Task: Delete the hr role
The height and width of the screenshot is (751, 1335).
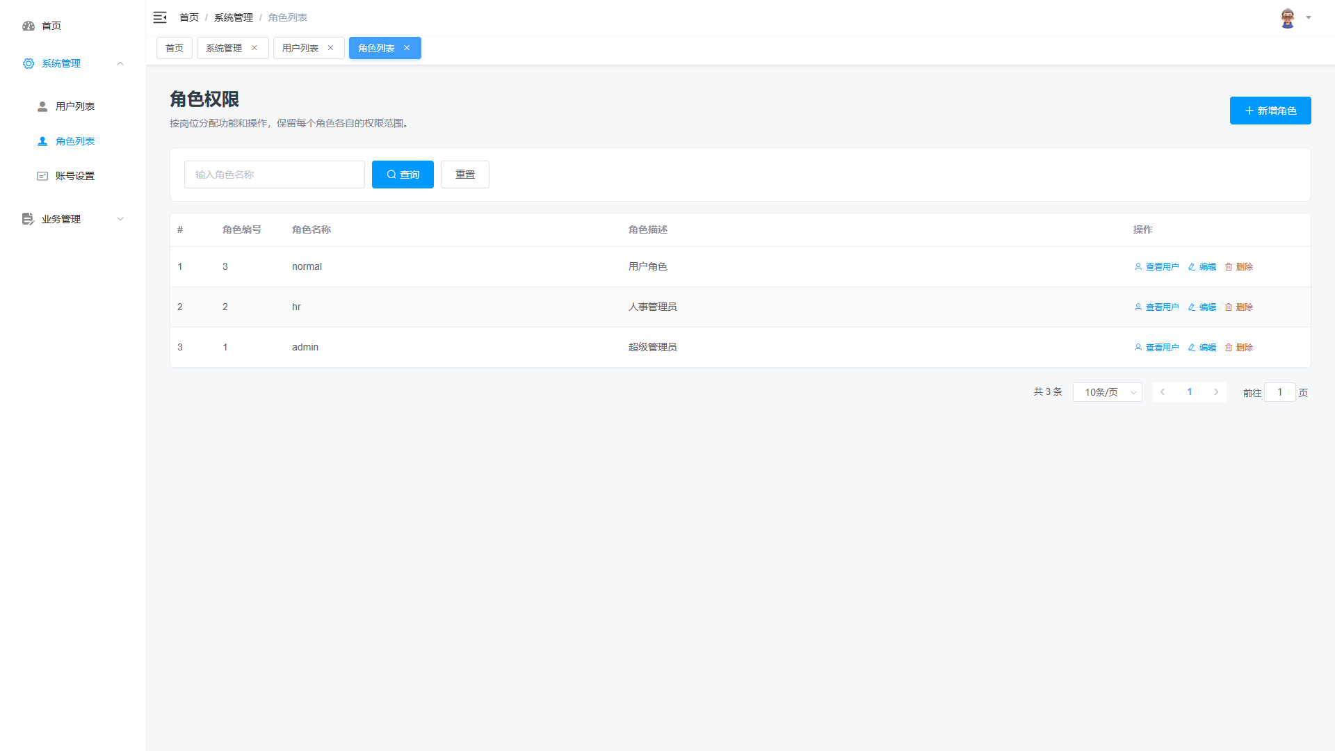Action: 1239,307
